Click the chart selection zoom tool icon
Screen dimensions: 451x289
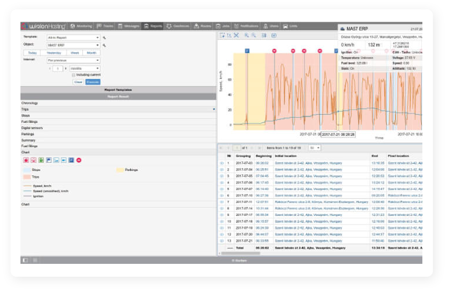point(222,36)
